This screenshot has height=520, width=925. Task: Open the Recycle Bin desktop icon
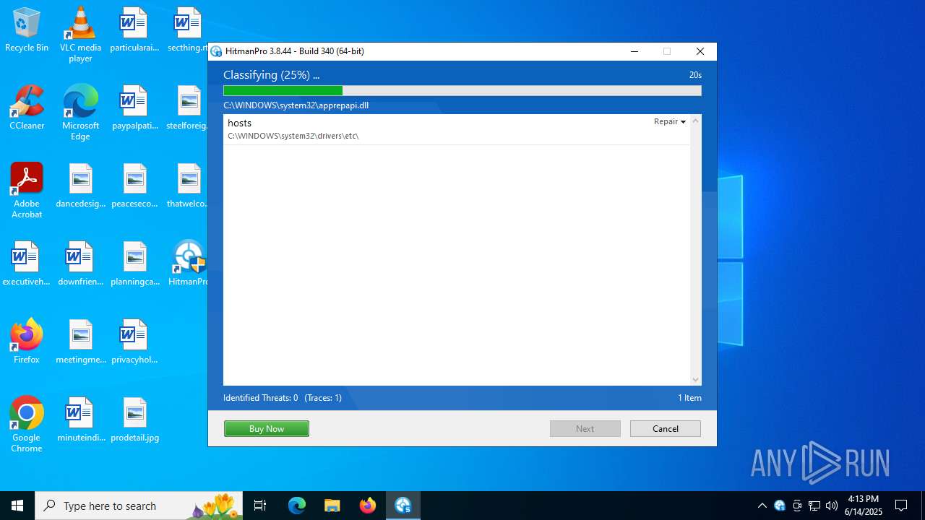pyautogui.click(x=27, y=30)
